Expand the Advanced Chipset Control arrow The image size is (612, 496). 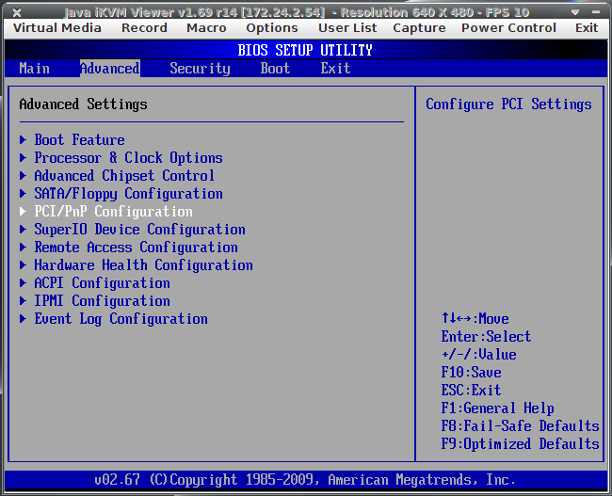[24, 176]
